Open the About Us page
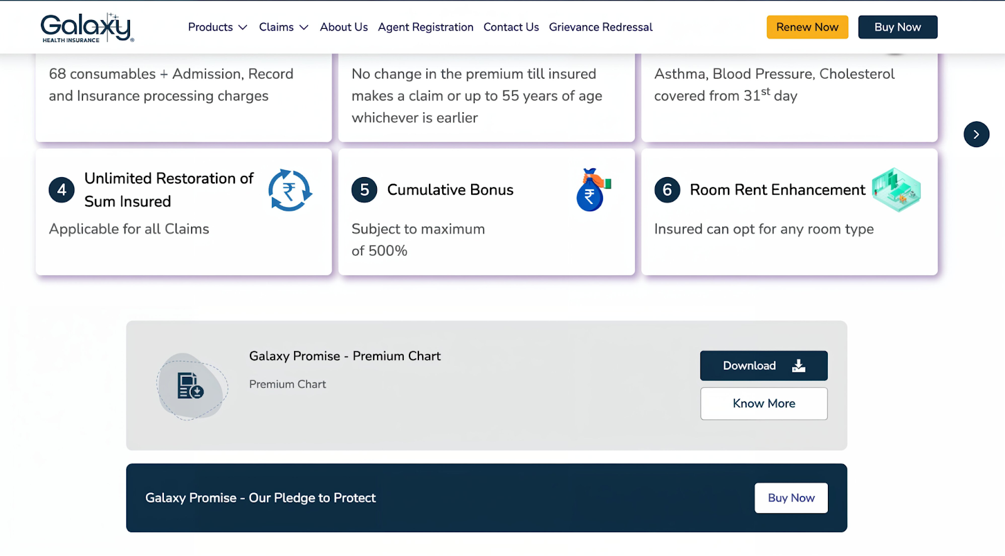Viewport: 1005px width, 556px height. pyautogui.click(x=344, y=27)
